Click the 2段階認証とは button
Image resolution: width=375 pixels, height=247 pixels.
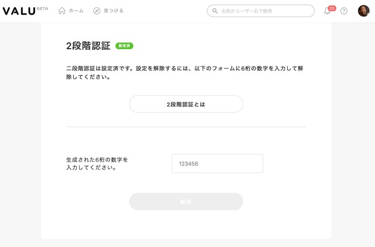click(186, 104)
